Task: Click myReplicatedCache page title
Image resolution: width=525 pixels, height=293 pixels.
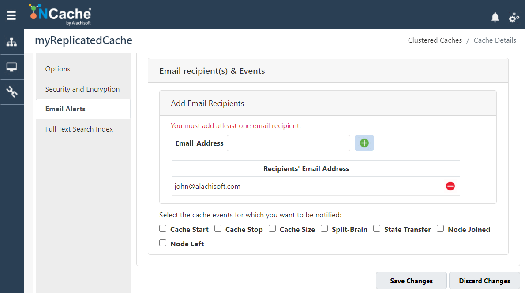Action: point(84,40)
